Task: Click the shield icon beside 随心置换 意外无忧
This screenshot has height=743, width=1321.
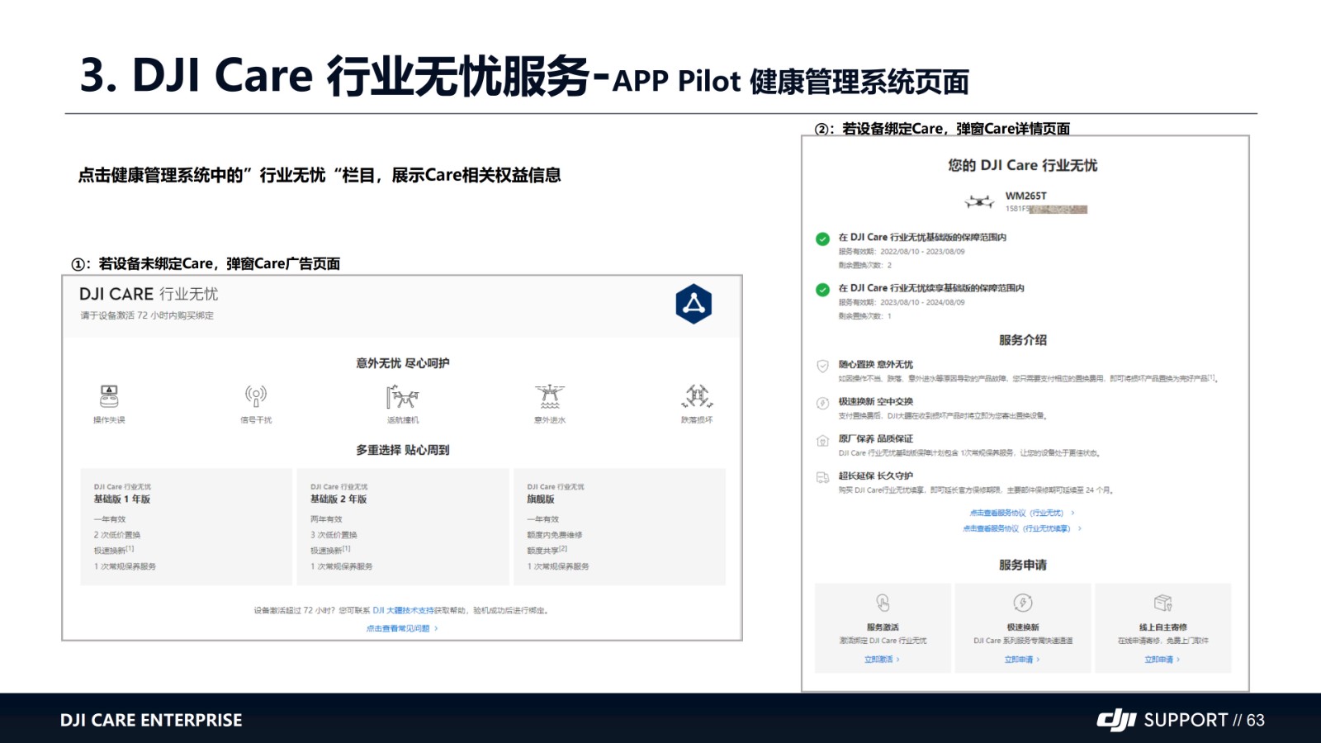Action: [822, 366]
